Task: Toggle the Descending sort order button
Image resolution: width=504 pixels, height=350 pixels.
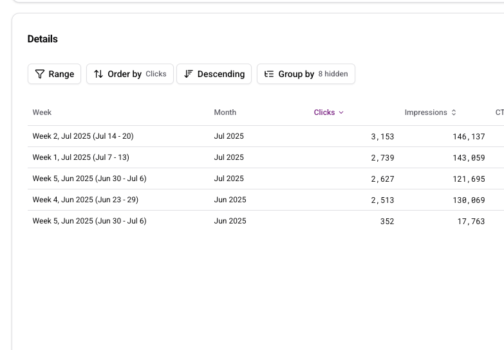Action: (214, 74)
